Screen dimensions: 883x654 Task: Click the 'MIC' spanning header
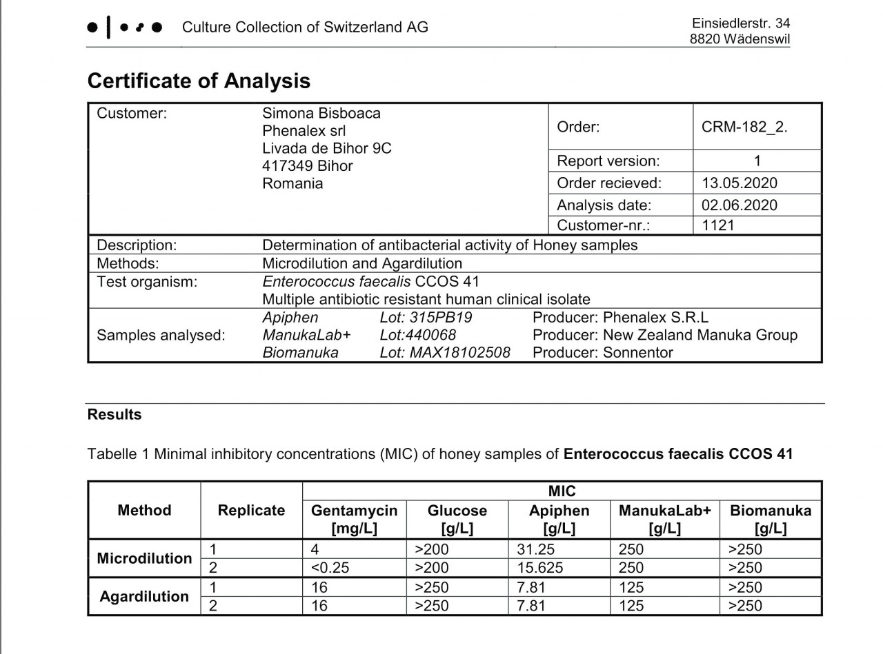pos(562,491)
